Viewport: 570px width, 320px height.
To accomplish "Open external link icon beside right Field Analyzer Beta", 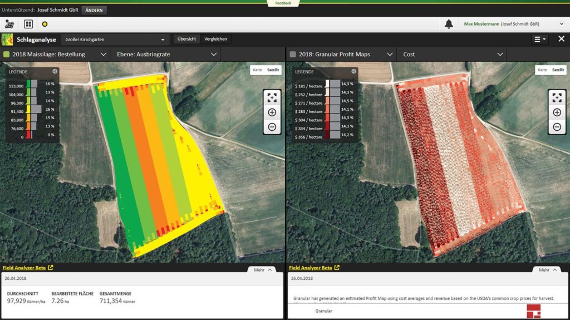I will (x=337, y=267).
